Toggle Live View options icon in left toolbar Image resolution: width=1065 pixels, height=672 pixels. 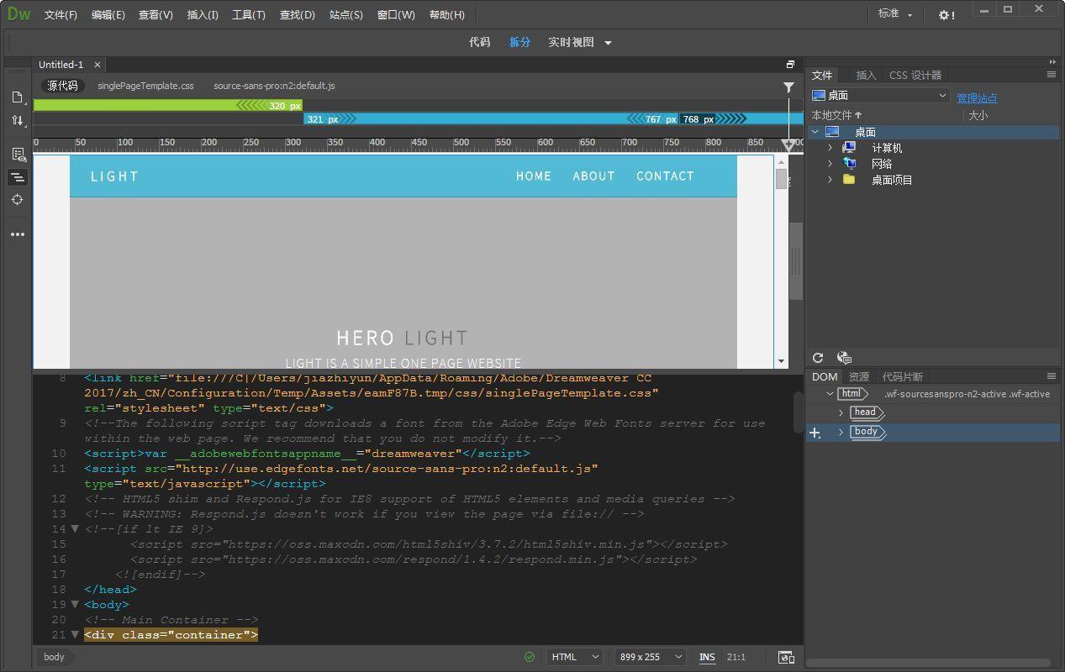coord(17,155)
